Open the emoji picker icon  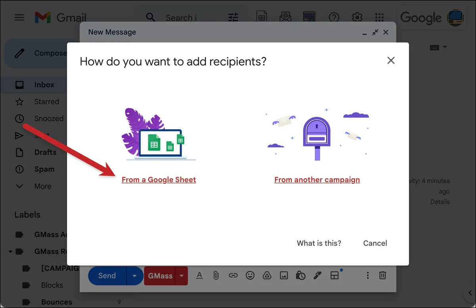tap(250, 275)
